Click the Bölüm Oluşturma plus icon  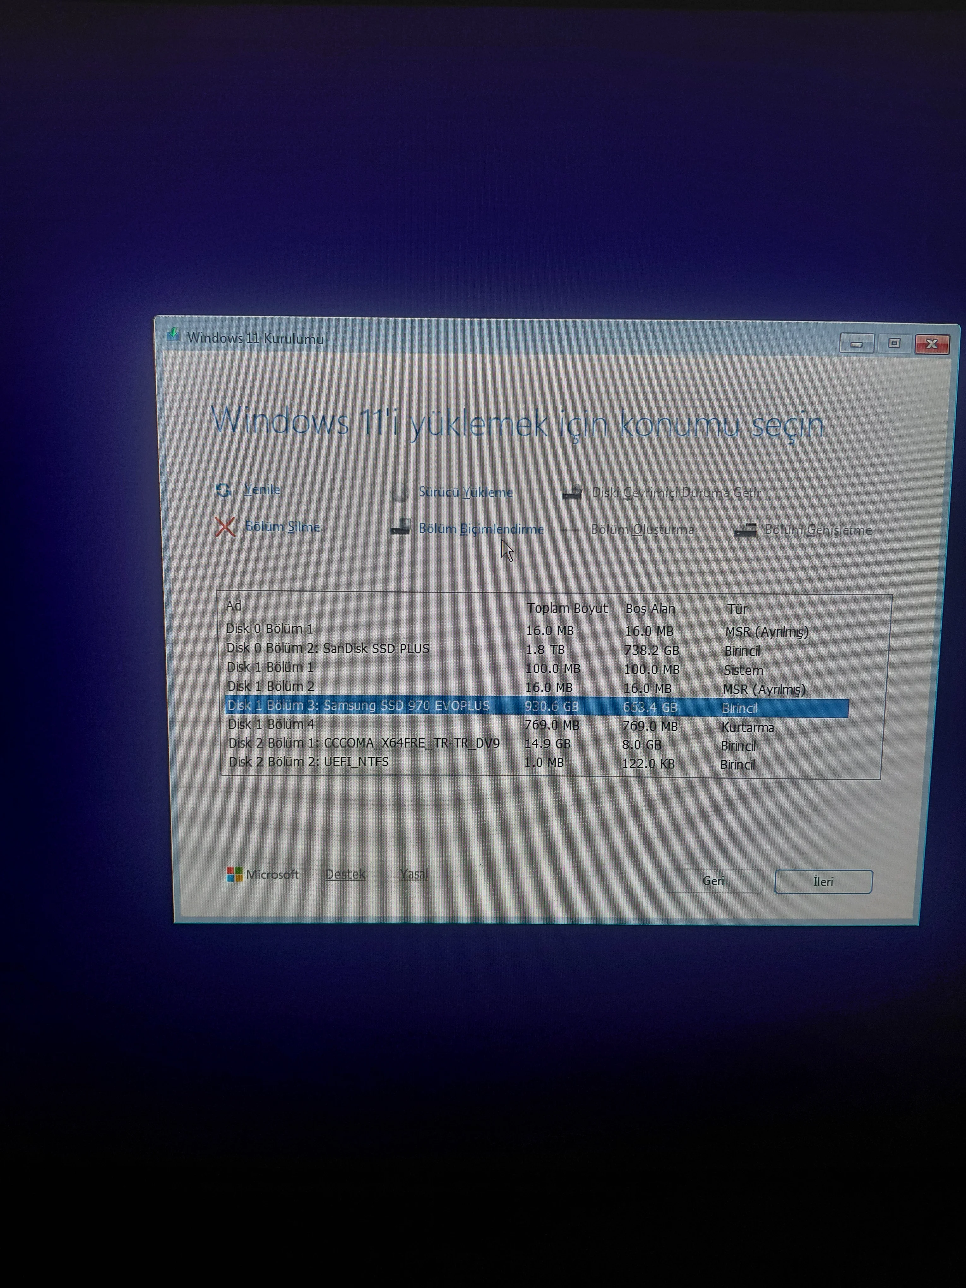pyautogui.click(x=571, y=530)
